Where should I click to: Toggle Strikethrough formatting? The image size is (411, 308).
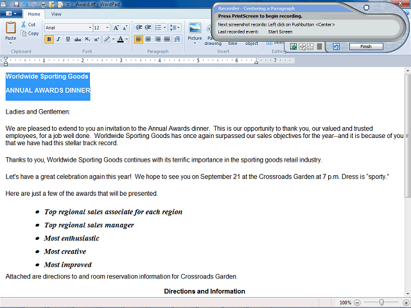click(78, 39)
